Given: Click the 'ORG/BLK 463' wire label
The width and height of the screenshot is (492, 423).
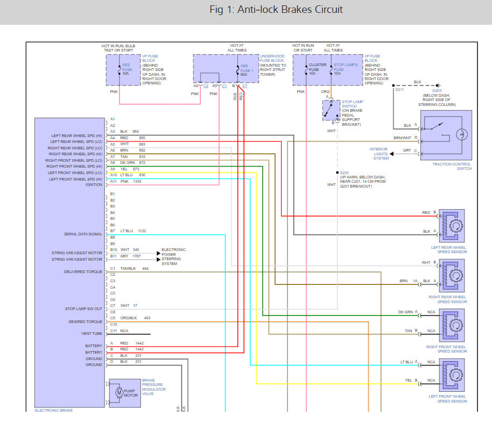Looking at the screenshot, I should [135, 318].
